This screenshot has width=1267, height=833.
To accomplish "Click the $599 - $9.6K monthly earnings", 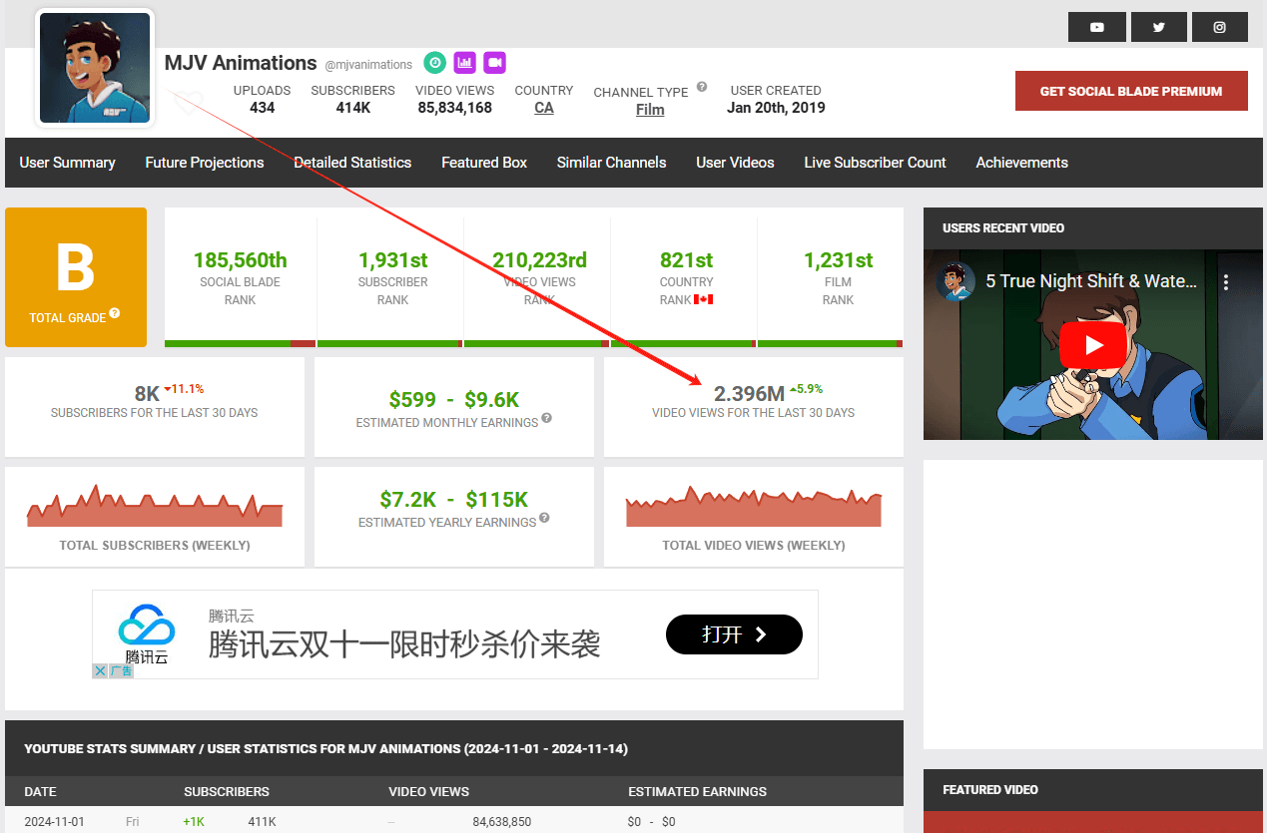I will point(454,400).
